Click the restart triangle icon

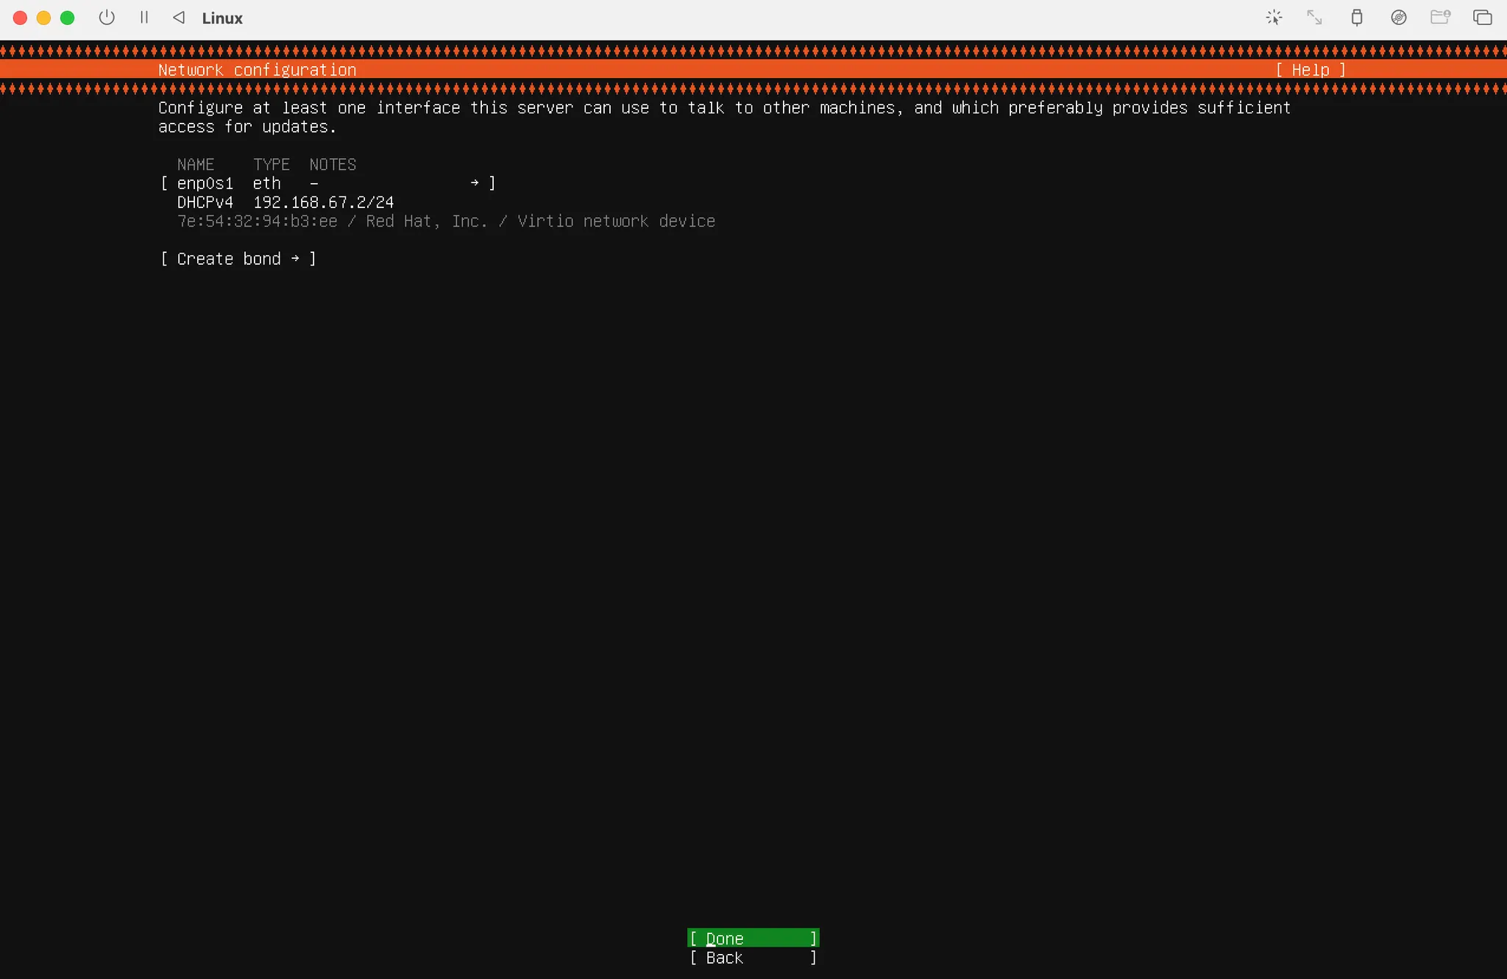(179, 18)
